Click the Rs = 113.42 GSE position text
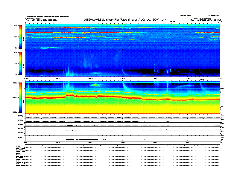This screenshot has width=237, height=183. (x=206, y=20)
